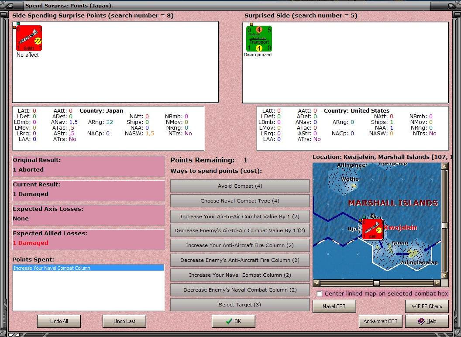Click MARSHALL ISLANDS label on map

click(x=393, y=203)
